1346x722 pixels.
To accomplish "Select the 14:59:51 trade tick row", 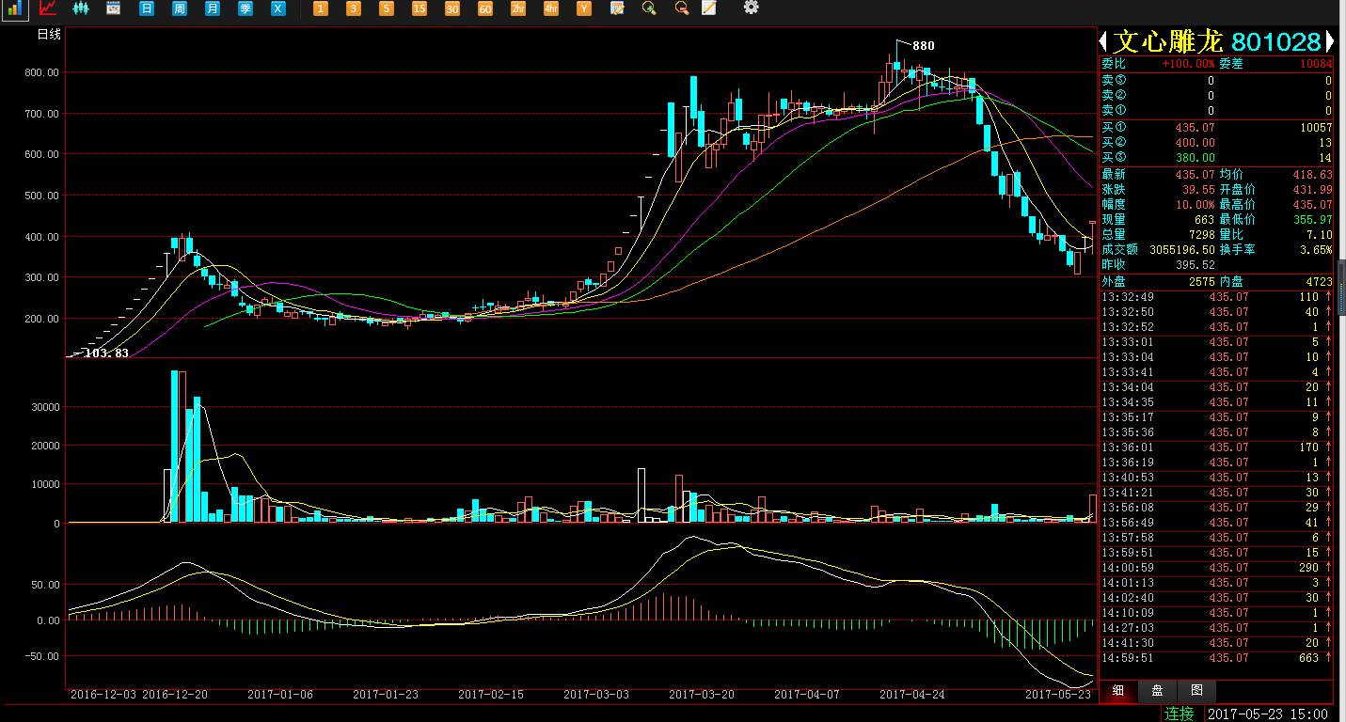I will point(1216,657).
